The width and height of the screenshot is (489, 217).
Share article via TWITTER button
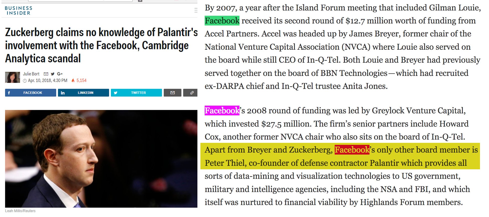tap(136, 93)
